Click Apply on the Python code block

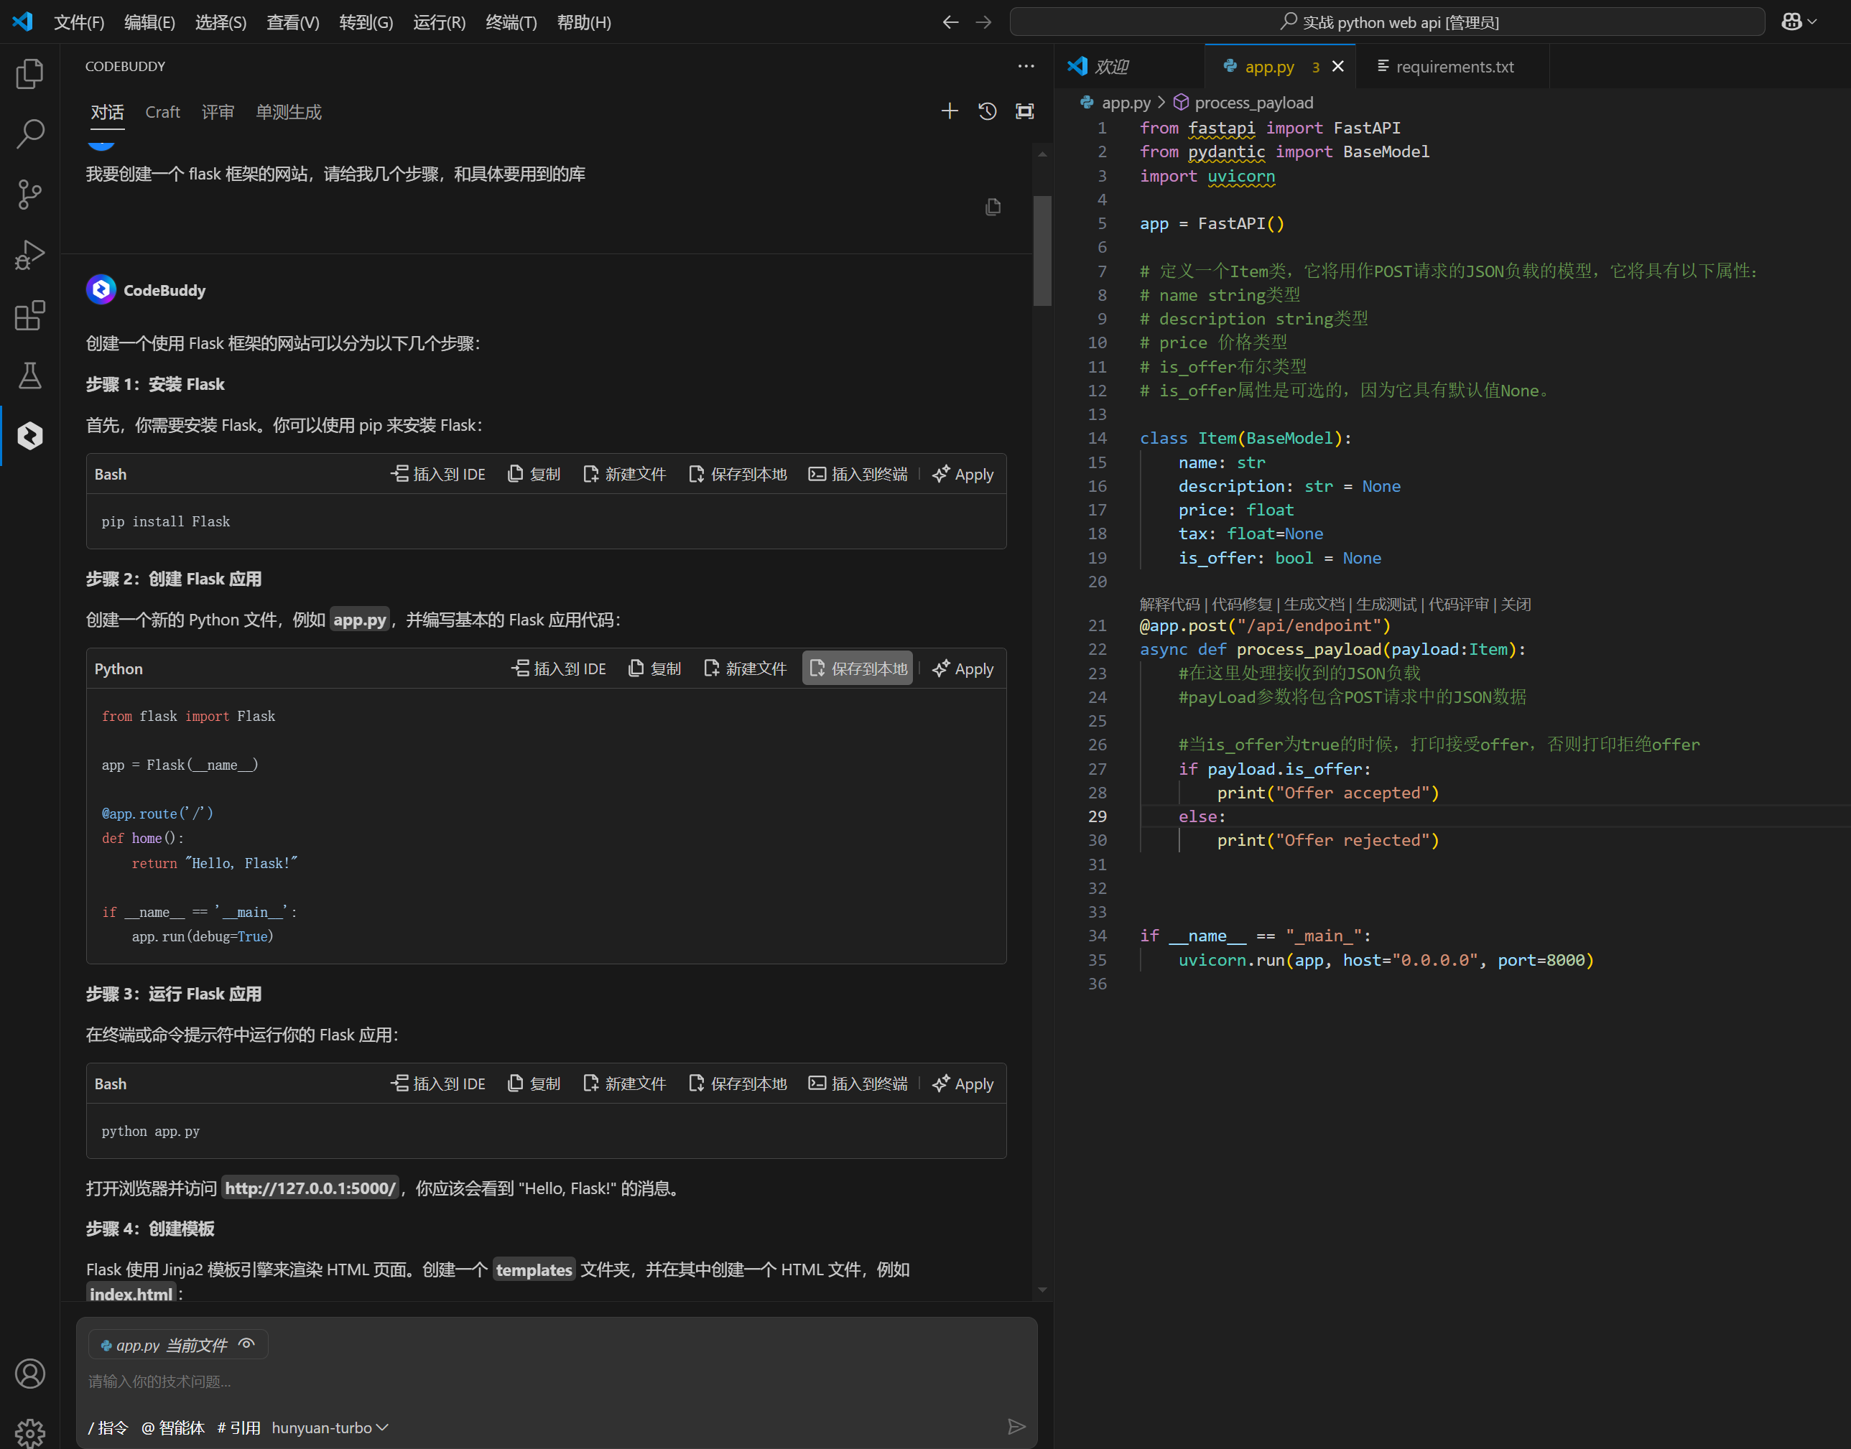pyautogui.click(x=962, y=669)
